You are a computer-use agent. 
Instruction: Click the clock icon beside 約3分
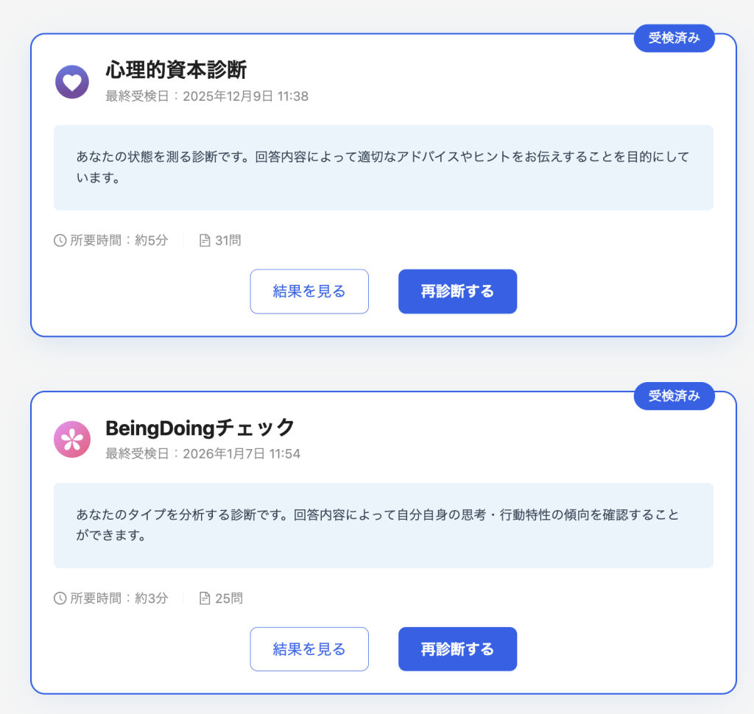60,598
